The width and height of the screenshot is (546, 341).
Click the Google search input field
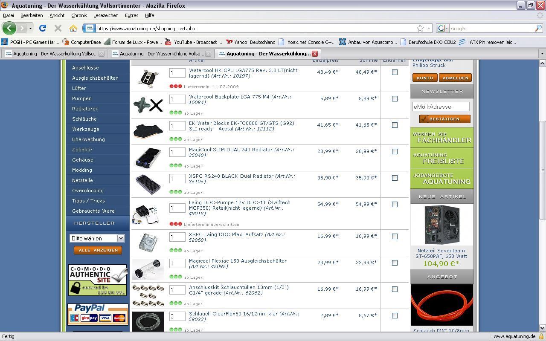point(491,29)
